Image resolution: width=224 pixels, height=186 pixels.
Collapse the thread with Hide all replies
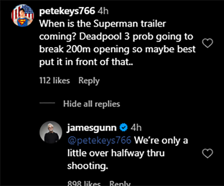tap(92, 103)
